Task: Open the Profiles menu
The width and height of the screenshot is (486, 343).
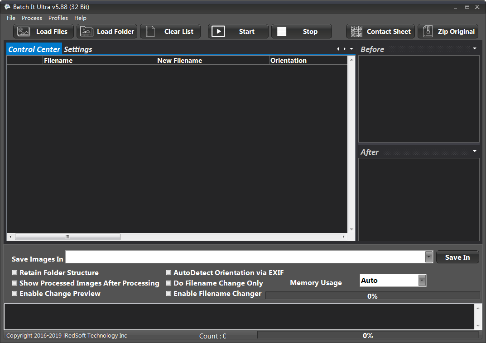Action: tap(58, 18)
